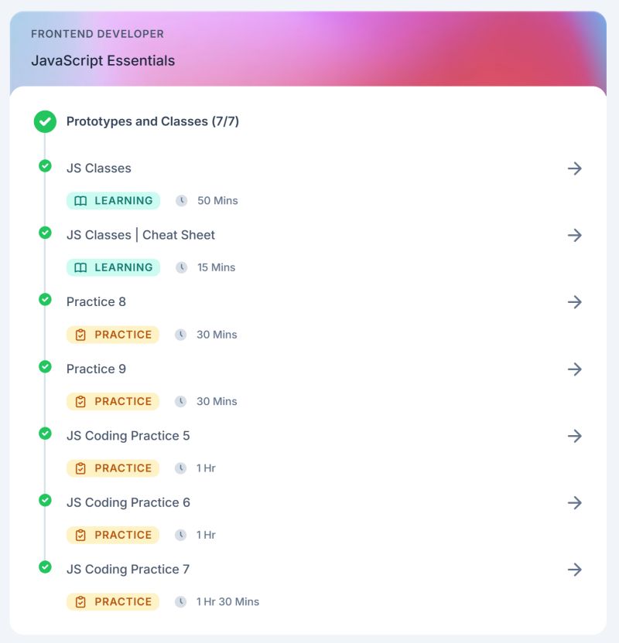Image resolution: width=619 pixels, height=643 pixels.
Task: Click arrow icon beside JS Classes Cheat Sheet
Action: pyautogui.click(x=574, y=235)
